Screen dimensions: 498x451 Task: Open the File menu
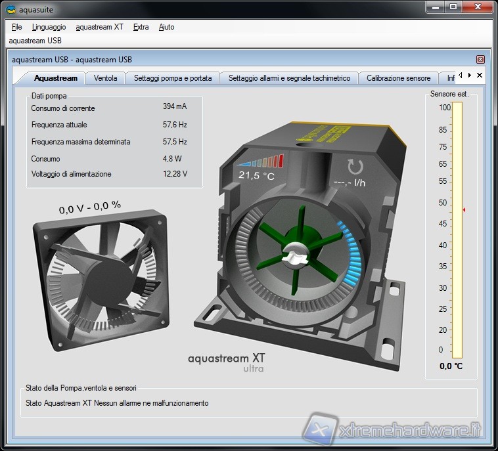click(16, 27)
